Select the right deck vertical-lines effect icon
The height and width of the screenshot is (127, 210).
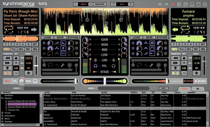pos(152,43)
